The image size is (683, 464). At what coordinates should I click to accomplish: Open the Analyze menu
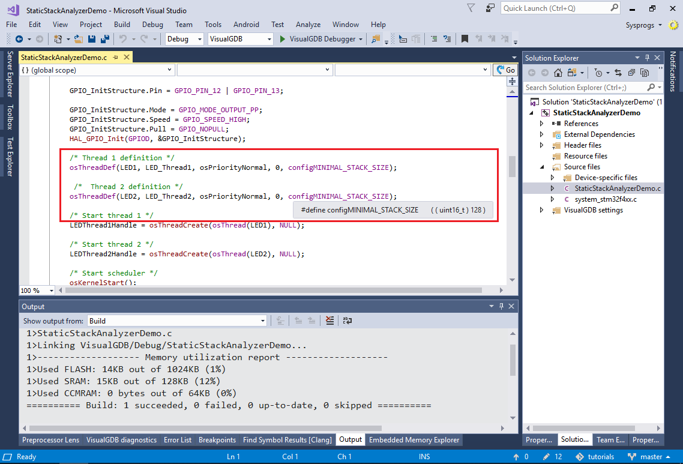[308, 25]
